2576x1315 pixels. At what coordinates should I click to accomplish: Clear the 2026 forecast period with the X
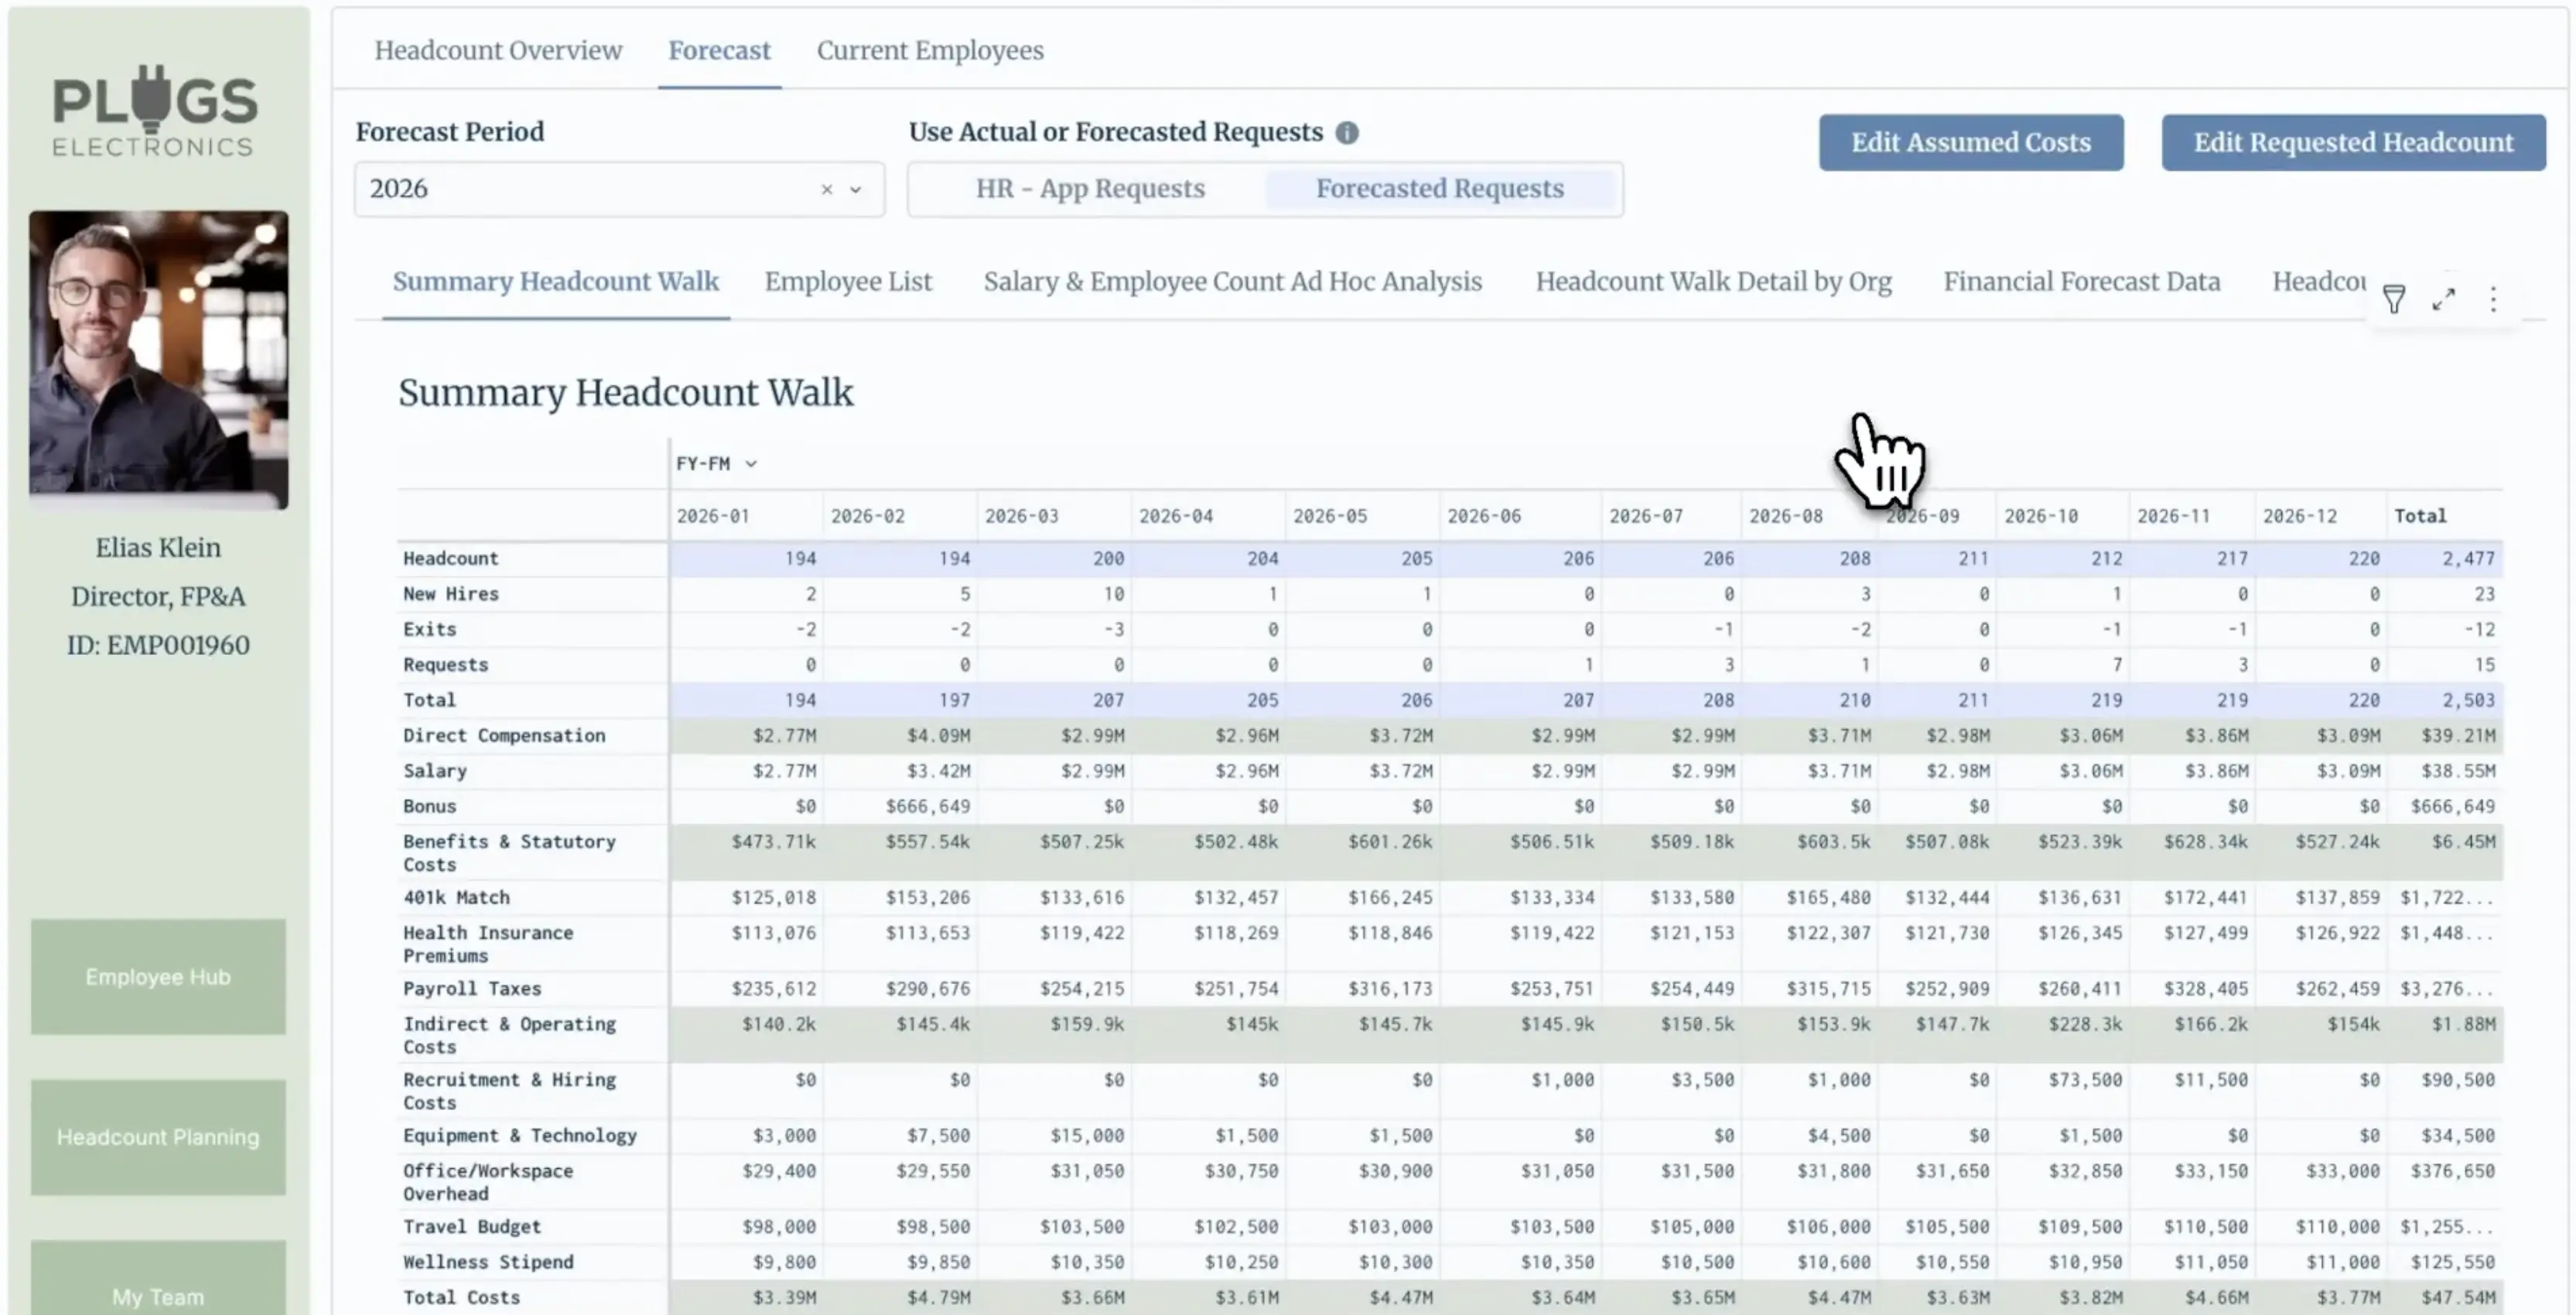tap(826, 189)
